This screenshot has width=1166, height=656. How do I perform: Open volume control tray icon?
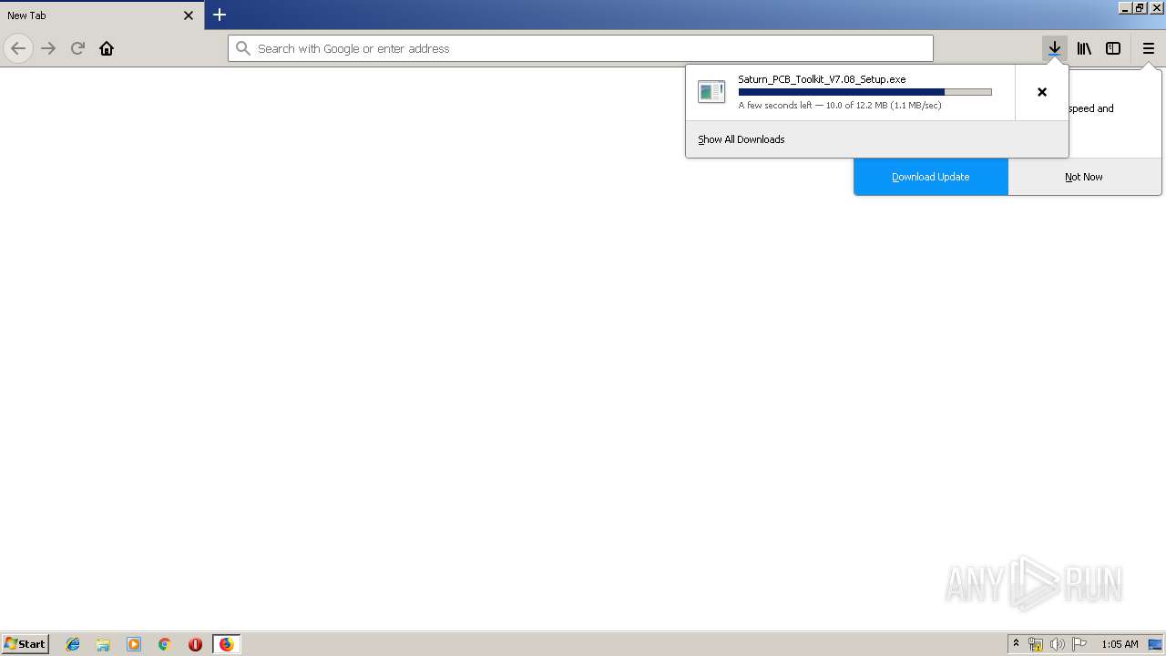coord(1058,644)
